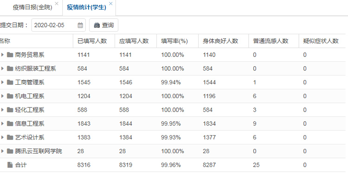Switch to the 疫情日报(全院) tab

pyautogui.click(x=32, y=7)
